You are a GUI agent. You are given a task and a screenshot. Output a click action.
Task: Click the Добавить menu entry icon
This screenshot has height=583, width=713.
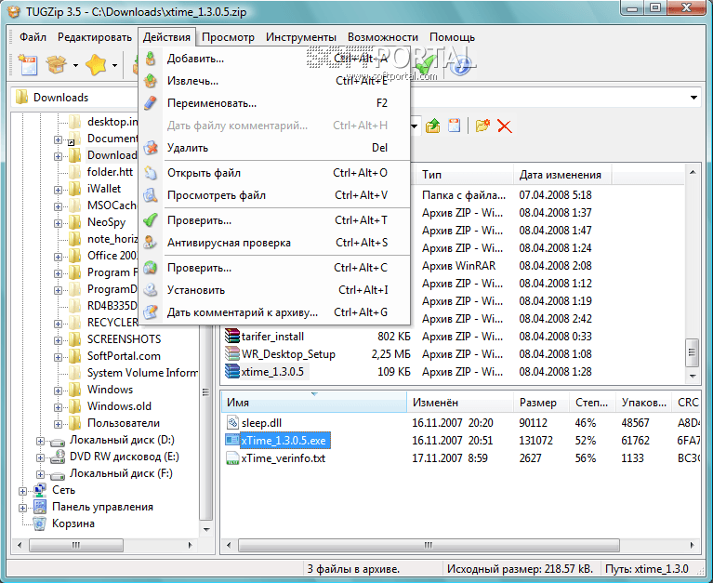click(x=151, y=59)
